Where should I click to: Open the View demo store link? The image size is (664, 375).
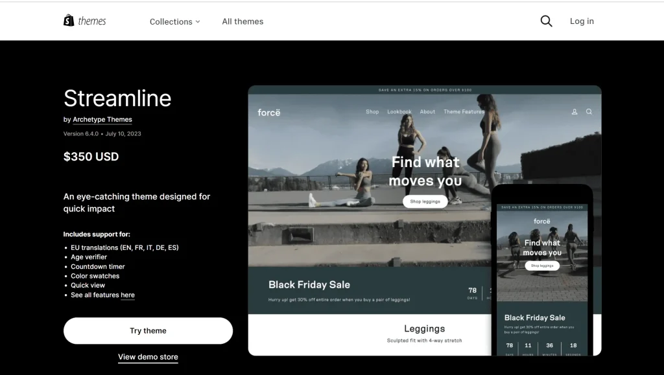[x=148, y=357]
